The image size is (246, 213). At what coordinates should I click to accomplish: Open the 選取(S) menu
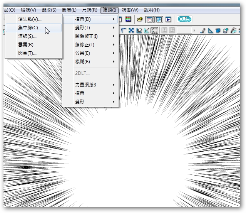pos(49,10)
